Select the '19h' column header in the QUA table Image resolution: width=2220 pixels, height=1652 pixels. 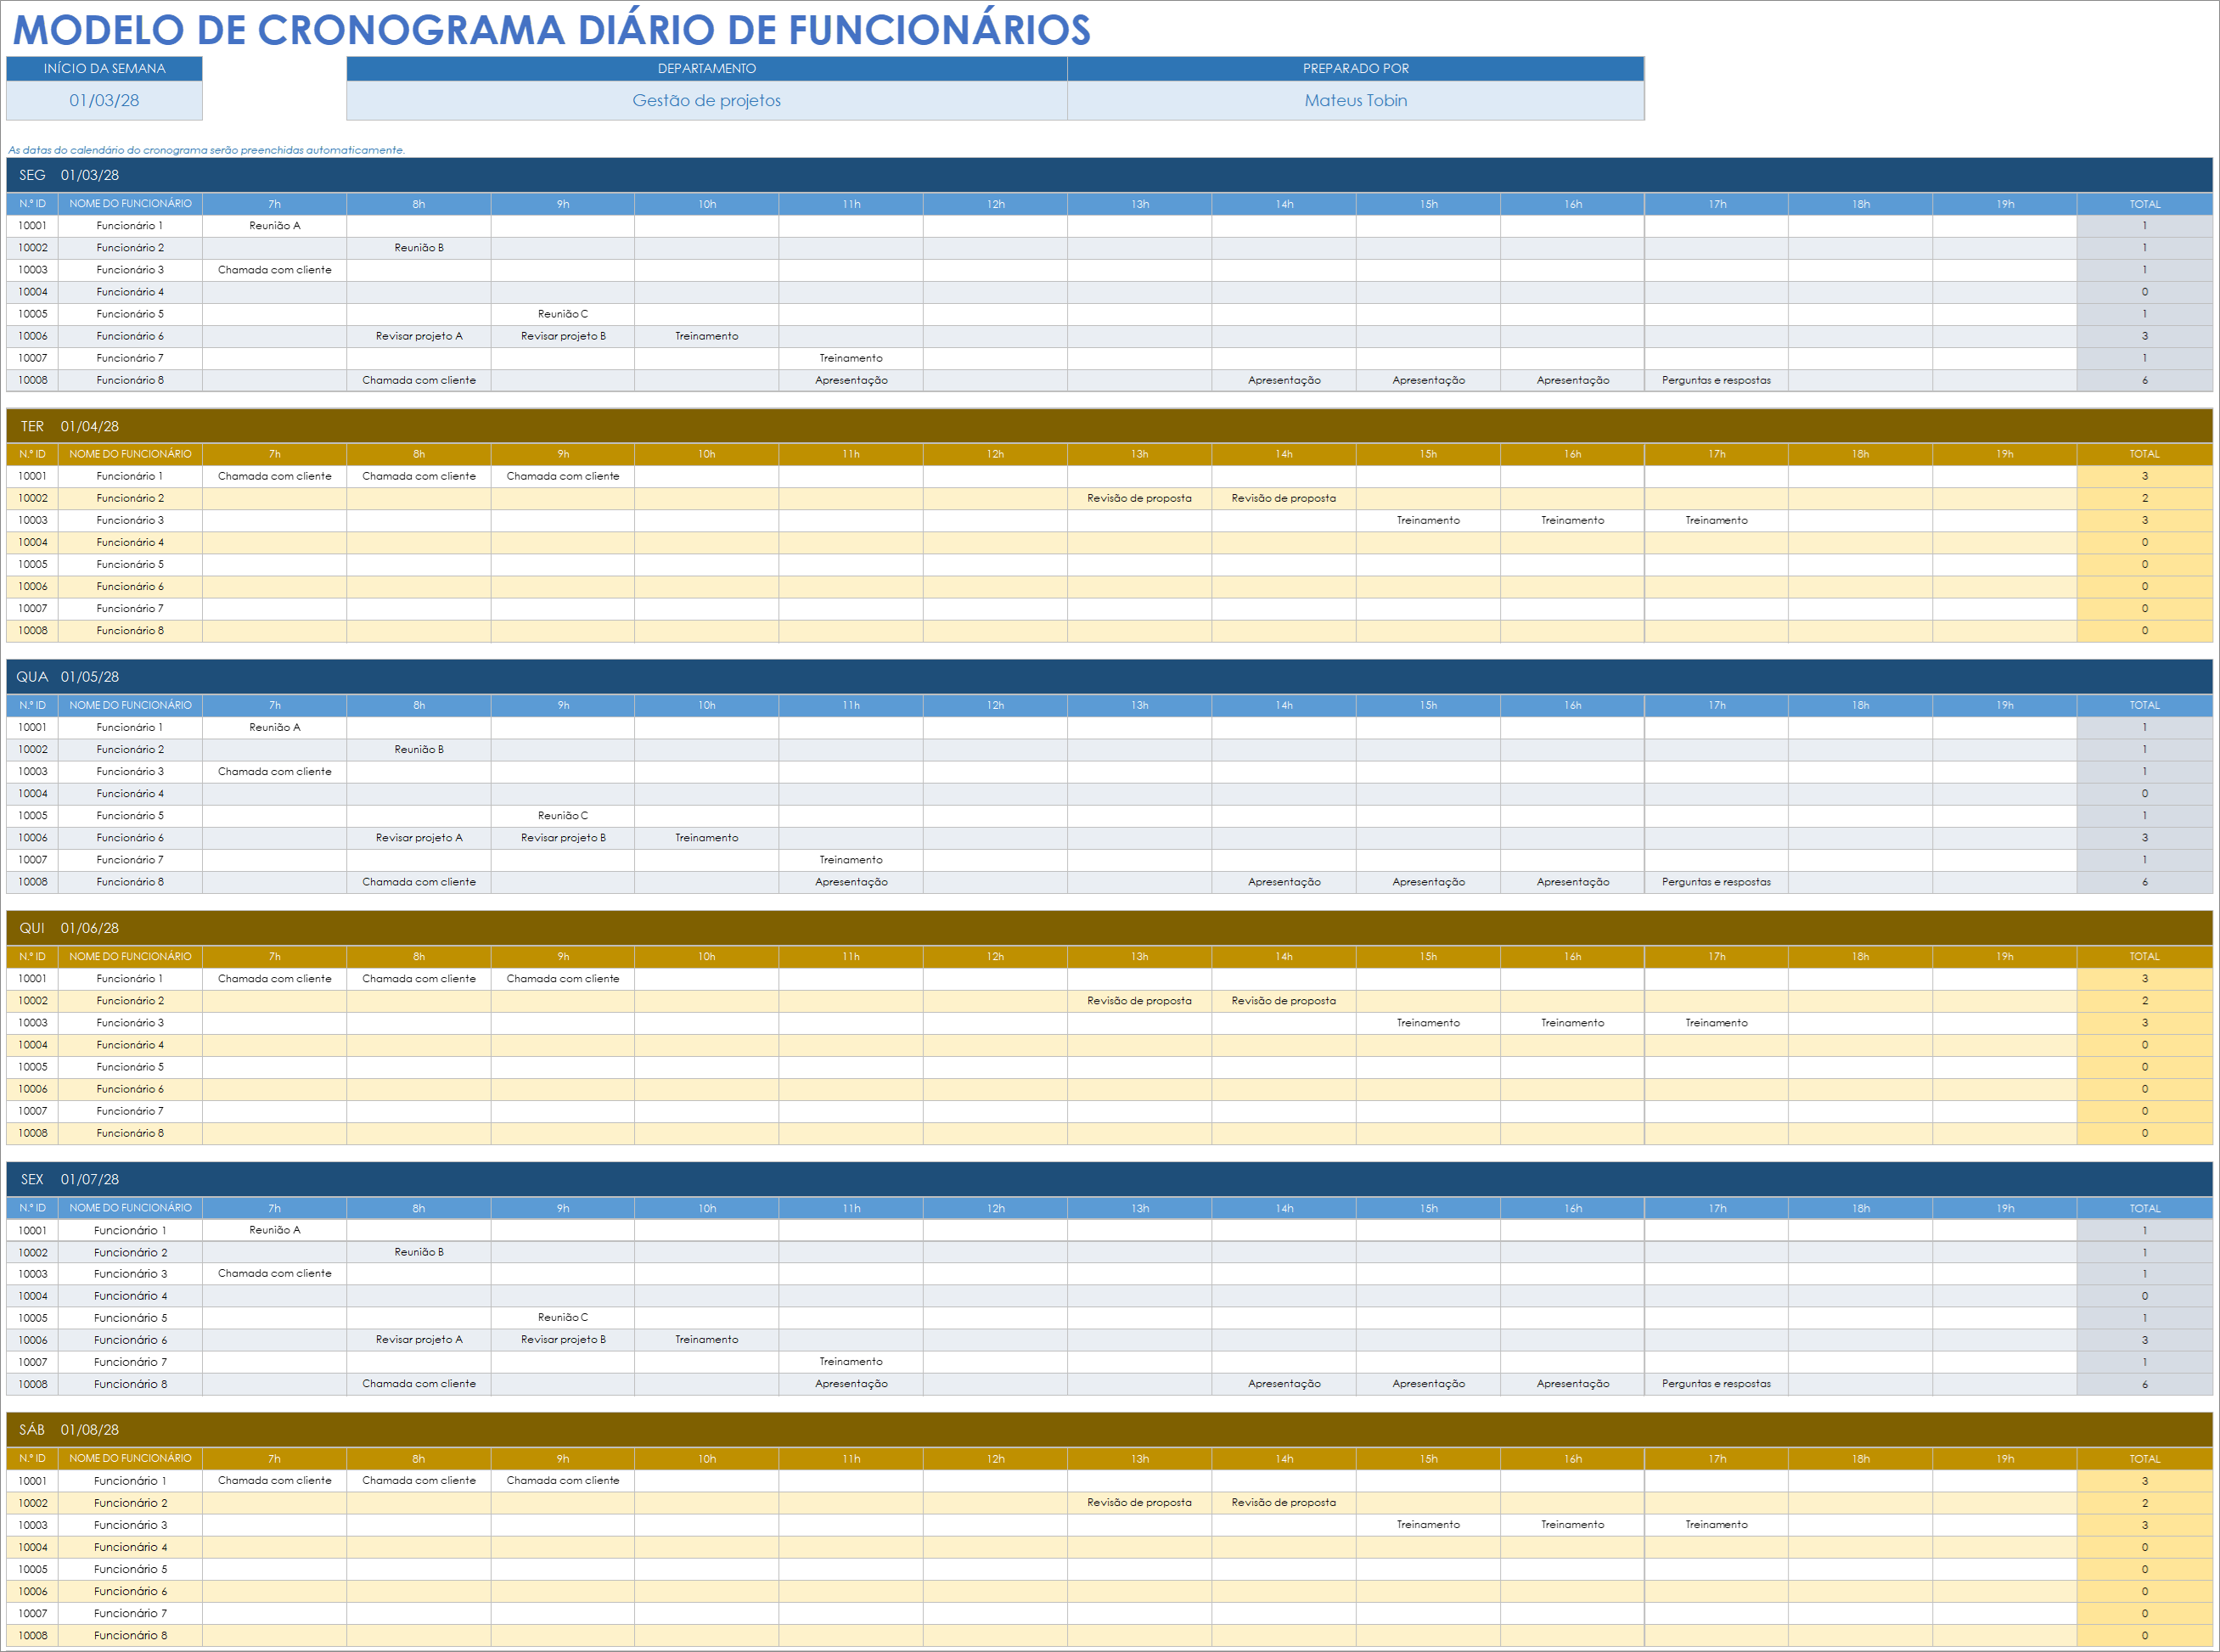coord(2005,706)
